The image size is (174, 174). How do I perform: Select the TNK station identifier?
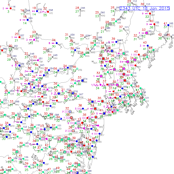(51, 52)
